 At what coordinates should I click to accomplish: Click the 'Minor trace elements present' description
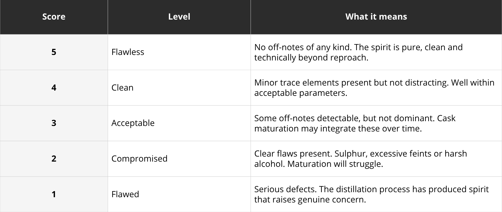click(374, 88)
